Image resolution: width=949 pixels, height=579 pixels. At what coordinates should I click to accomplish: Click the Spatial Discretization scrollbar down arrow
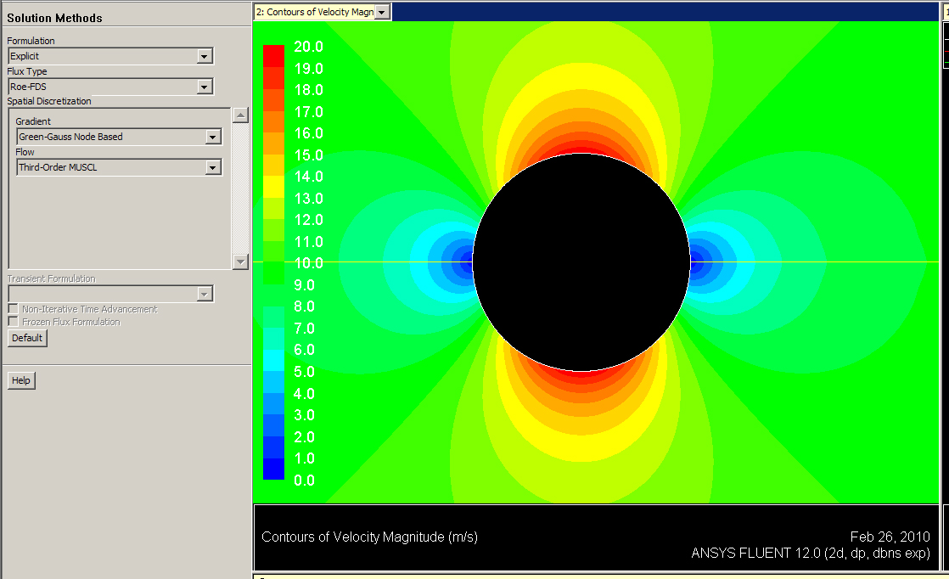tap(240, 261)
